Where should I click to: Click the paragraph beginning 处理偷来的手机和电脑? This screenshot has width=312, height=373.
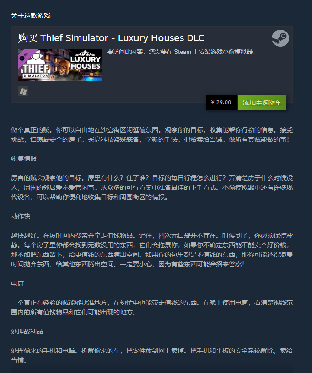point(152,355)
